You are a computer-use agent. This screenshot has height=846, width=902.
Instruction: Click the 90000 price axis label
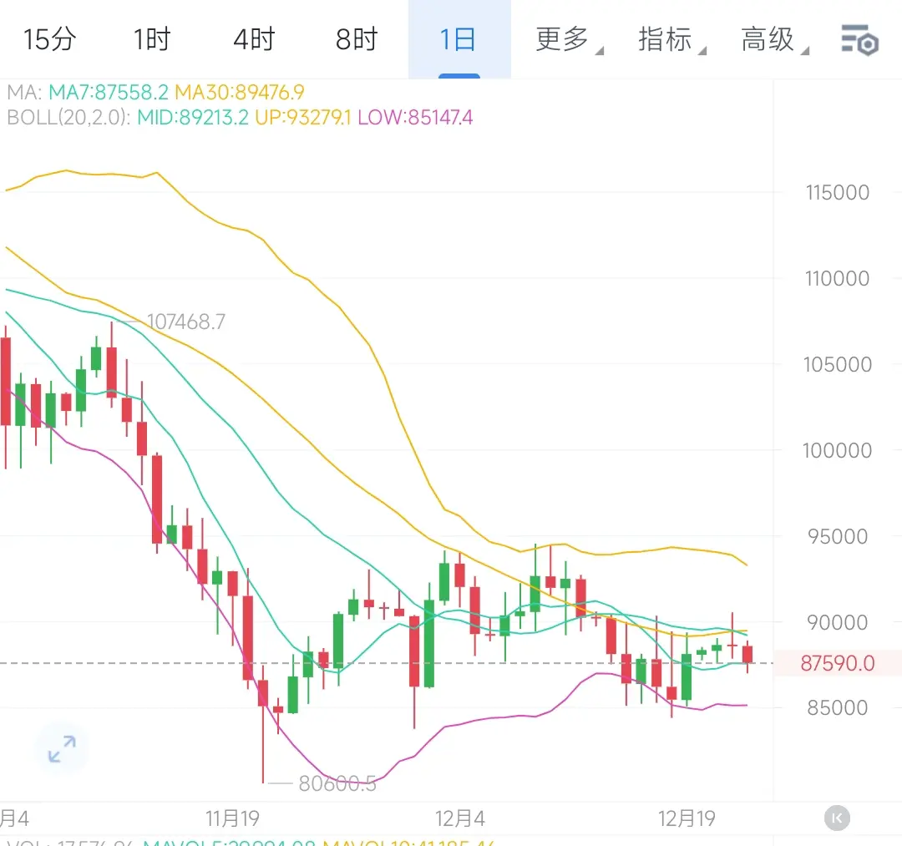pos(838,621)
